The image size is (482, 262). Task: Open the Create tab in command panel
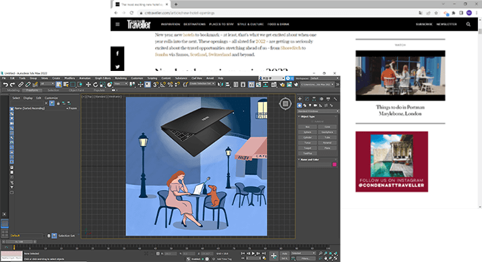[300, 99]
